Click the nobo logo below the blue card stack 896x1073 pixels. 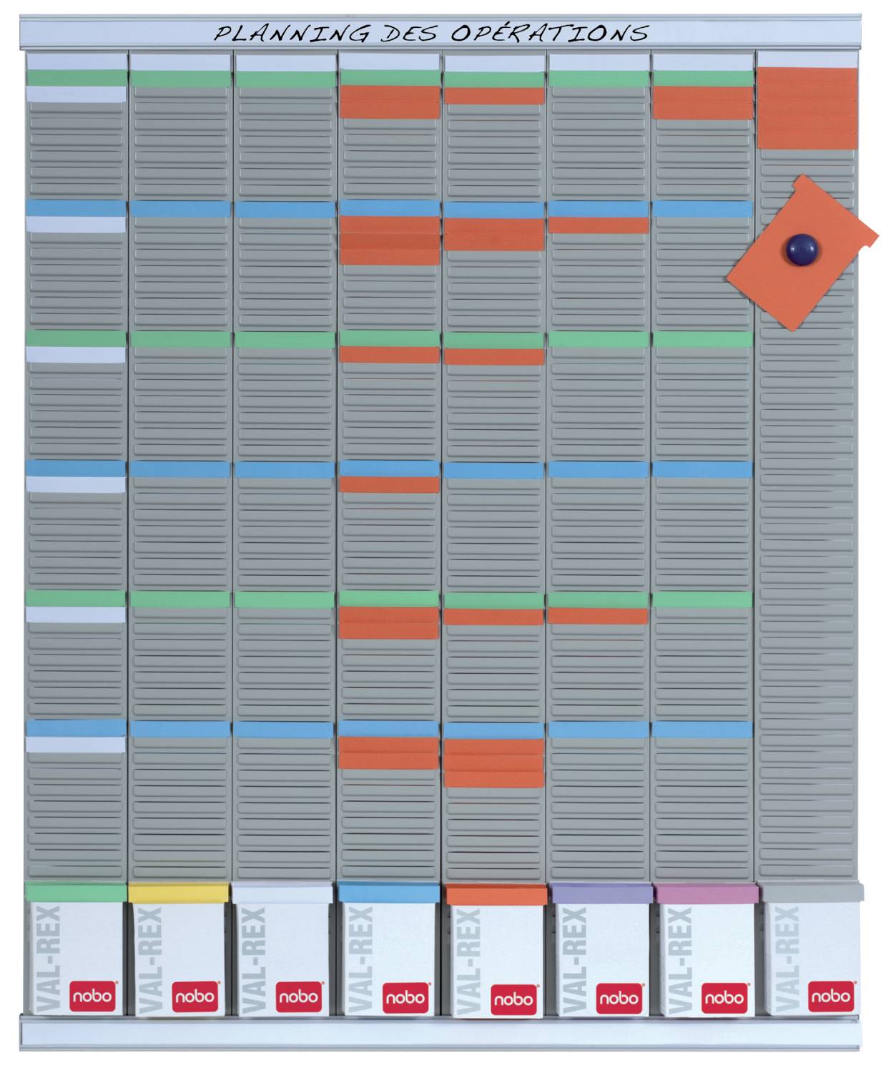[405, 997]
